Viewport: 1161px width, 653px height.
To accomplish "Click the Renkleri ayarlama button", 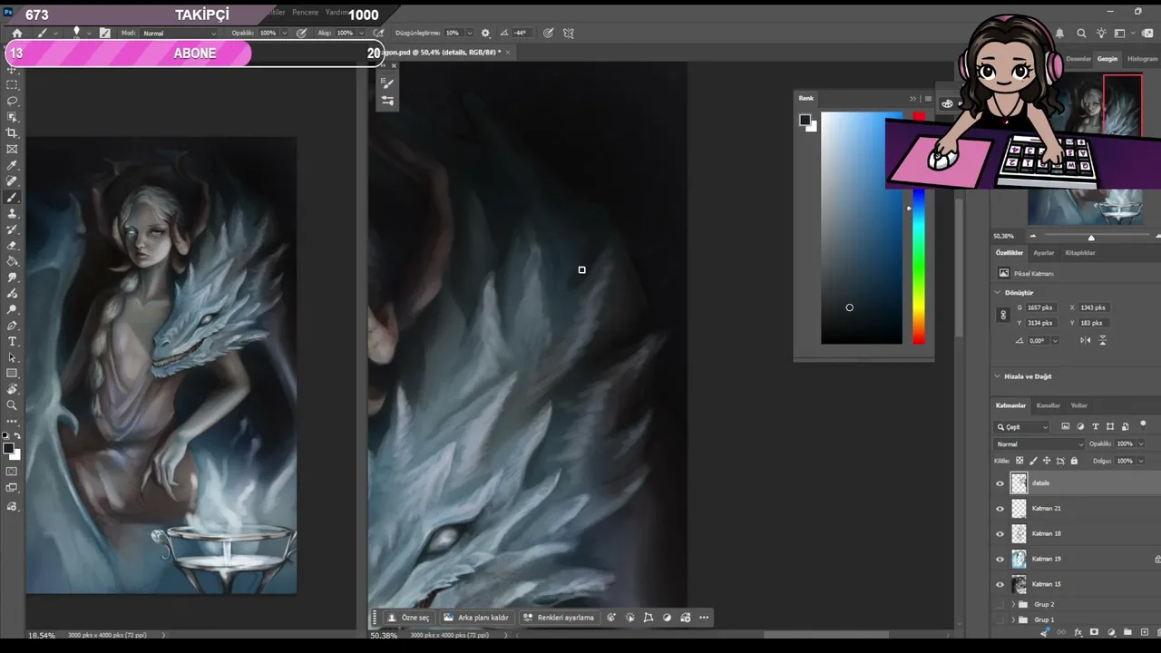I will (558, 618).
